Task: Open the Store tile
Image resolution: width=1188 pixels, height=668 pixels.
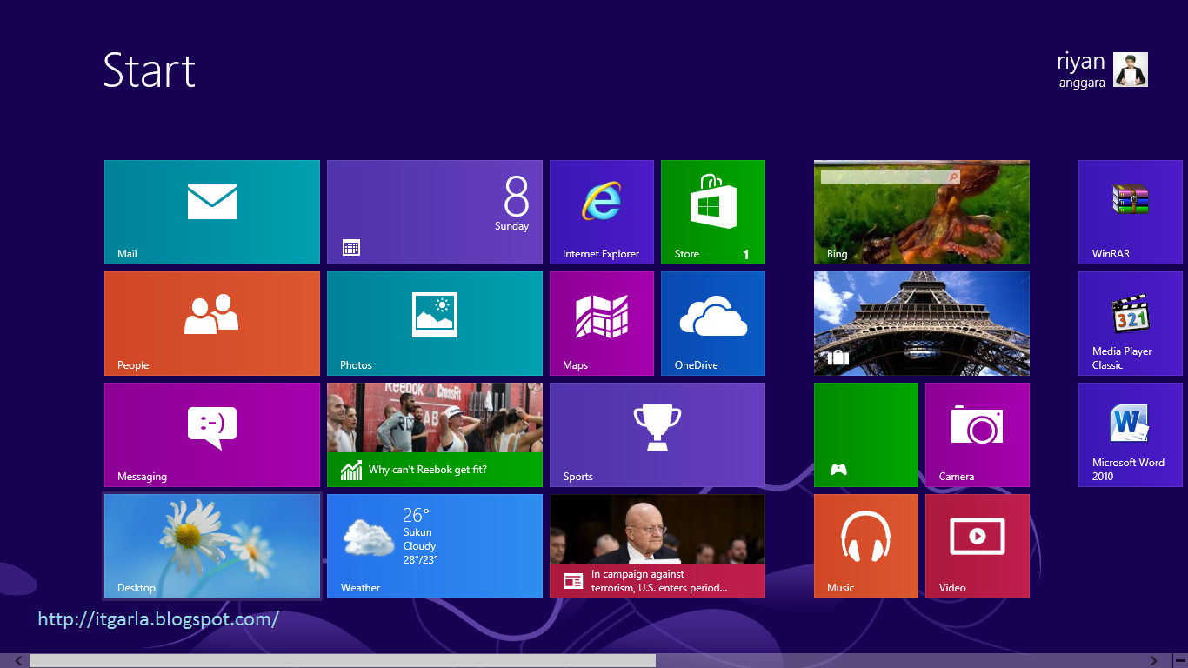Action: [713, 212]
